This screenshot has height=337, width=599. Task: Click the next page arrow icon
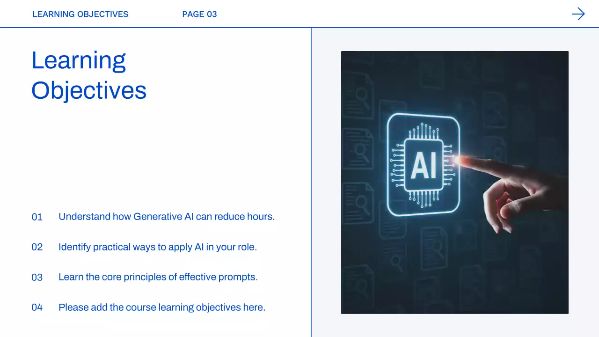(x=578, y=14)
